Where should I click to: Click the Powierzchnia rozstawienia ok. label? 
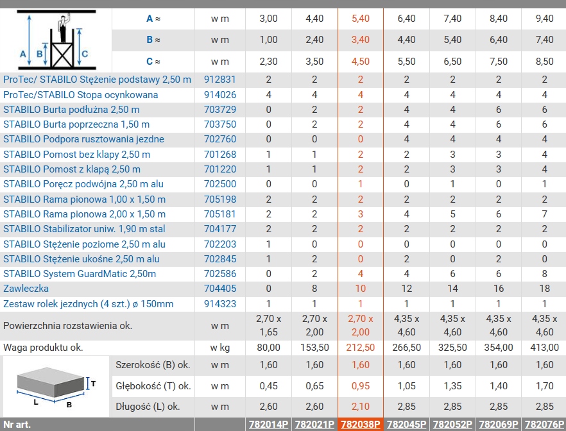tap(68, 326)
